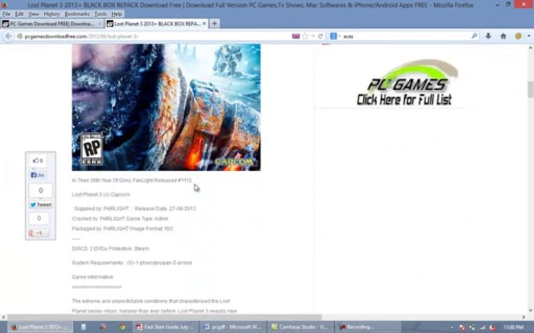The image size is (534, 333).
Task: Click the Lost Planet 3 cover art image
Action: coord(166,107)
